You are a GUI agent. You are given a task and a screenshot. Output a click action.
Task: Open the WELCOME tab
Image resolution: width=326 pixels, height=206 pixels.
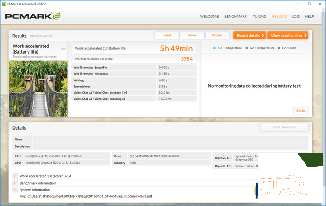pyautogui.click(x=209, y=16)
